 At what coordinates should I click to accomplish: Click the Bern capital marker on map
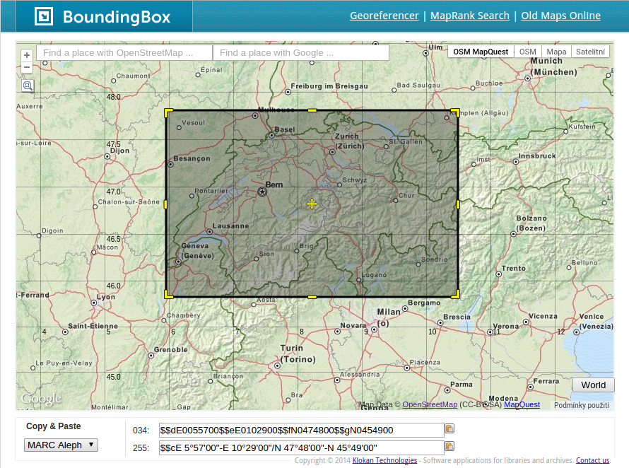tap(262, 192)
